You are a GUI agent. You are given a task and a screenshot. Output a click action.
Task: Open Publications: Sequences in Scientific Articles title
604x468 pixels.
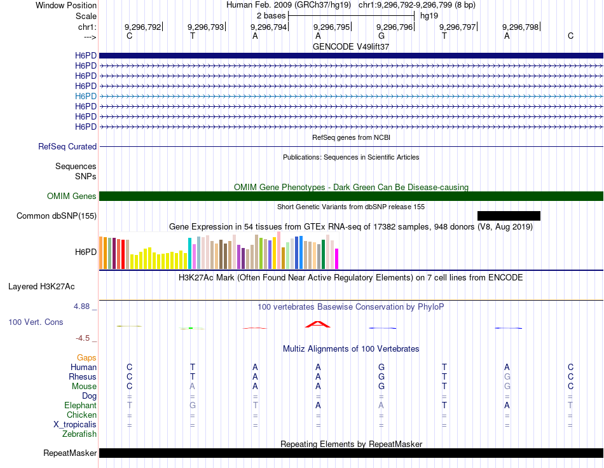pyautogui.click(x=351, y=157)
